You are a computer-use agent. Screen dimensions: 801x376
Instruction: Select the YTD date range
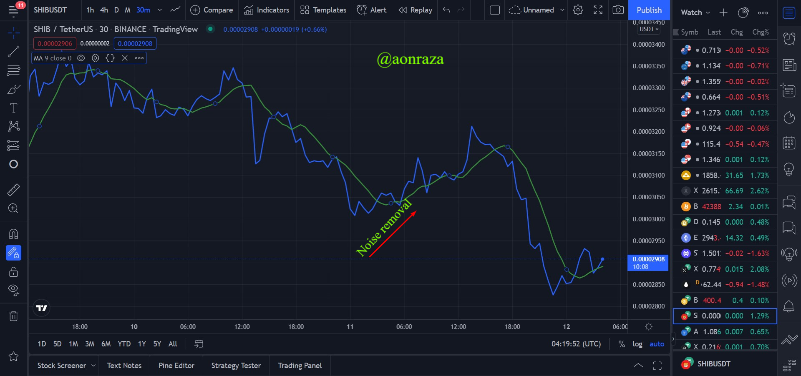tap(124, 344)
